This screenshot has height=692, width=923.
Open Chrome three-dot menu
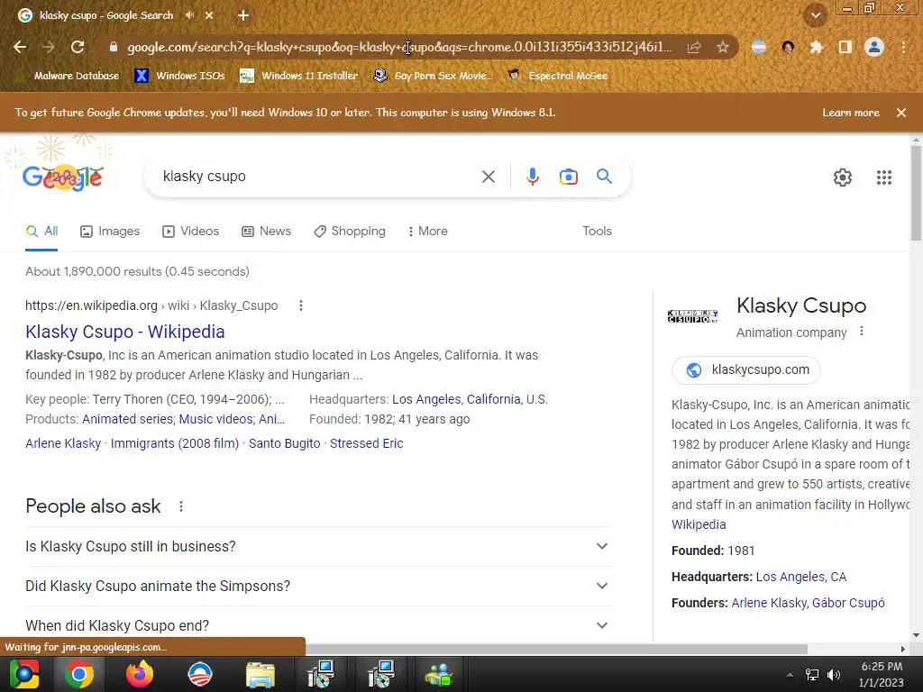[x=903, y=47]
